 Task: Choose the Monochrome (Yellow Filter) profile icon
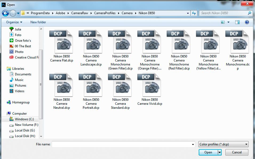click(208, 41)
